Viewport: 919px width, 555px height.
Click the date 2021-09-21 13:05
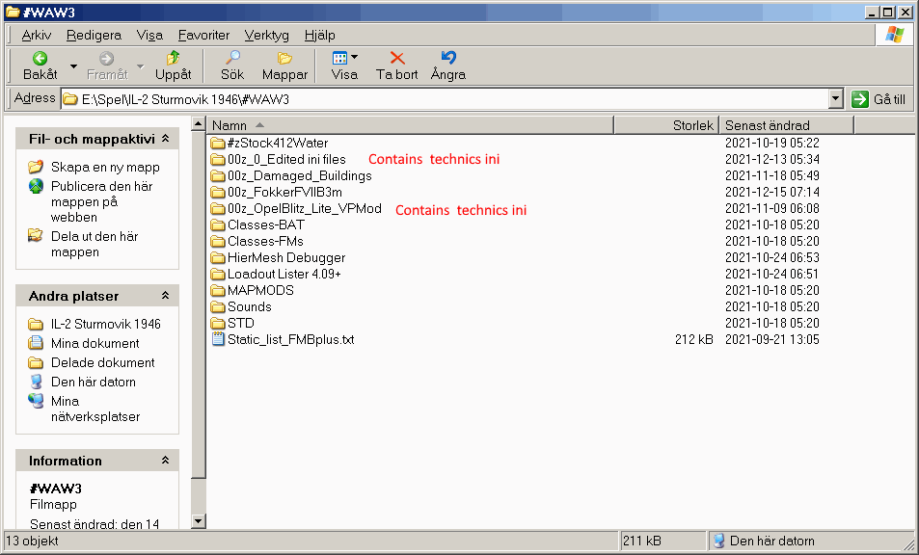coord(771,339)
